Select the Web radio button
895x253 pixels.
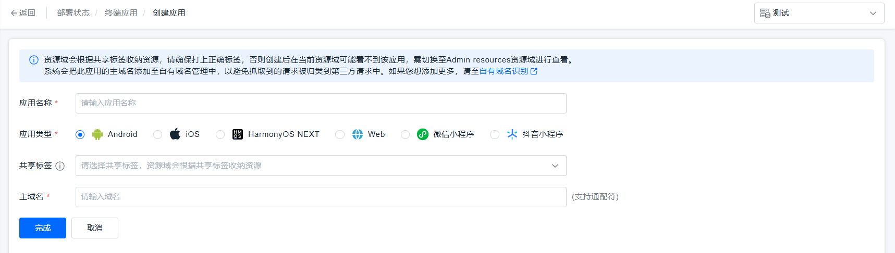click(x=340, y=135)
